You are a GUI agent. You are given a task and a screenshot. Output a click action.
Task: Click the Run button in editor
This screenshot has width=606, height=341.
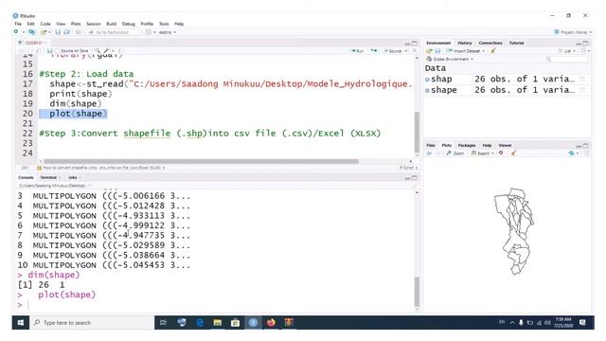tap(357, 50)
